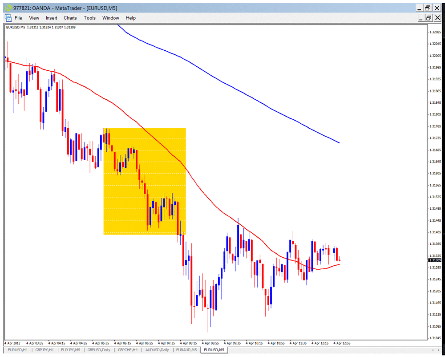Click the current price label 1.31309

click(435, 260)
